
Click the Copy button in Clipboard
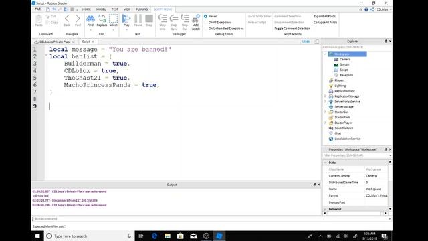coord(52,22)
